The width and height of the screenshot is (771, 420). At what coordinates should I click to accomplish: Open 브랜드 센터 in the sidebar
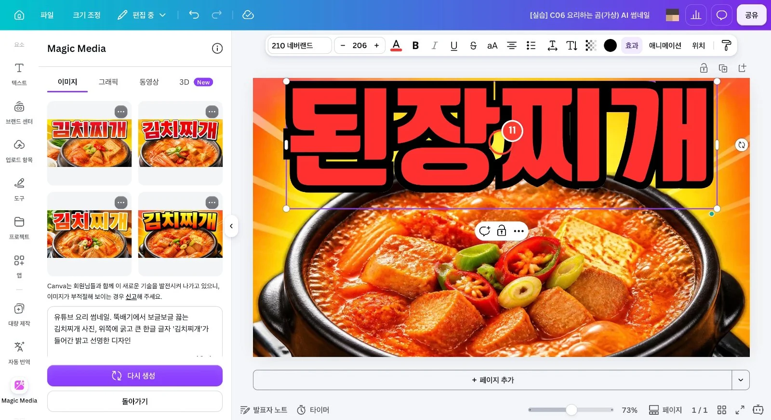point(19,113)
